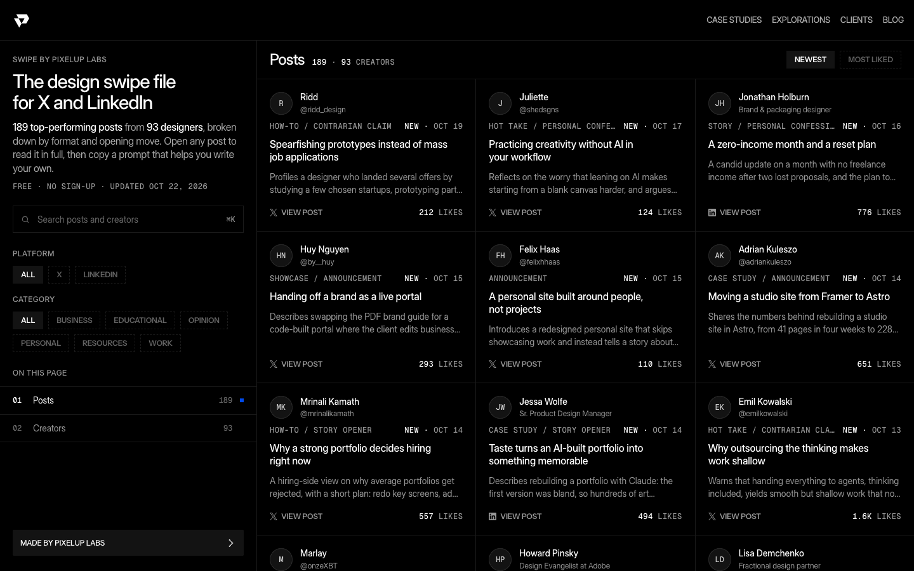The height and width of the screenshot is (571, 914).
Task: Click Emil Kowalski's EK avatar
Action: (720, 407)
